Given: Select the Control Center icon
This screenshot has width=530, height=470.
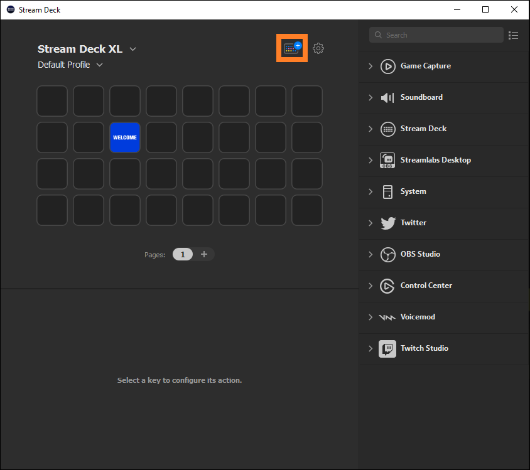Looking at the screenshot, I should (x=388, y=286).
